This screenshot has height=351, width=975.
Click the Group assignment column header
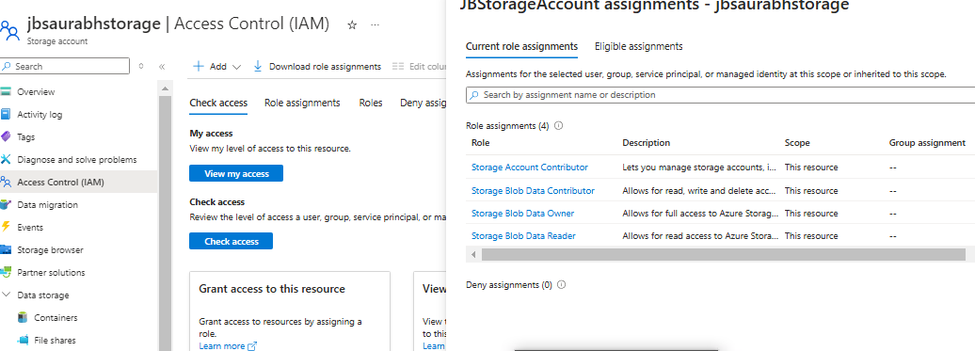tap(927, 143)
